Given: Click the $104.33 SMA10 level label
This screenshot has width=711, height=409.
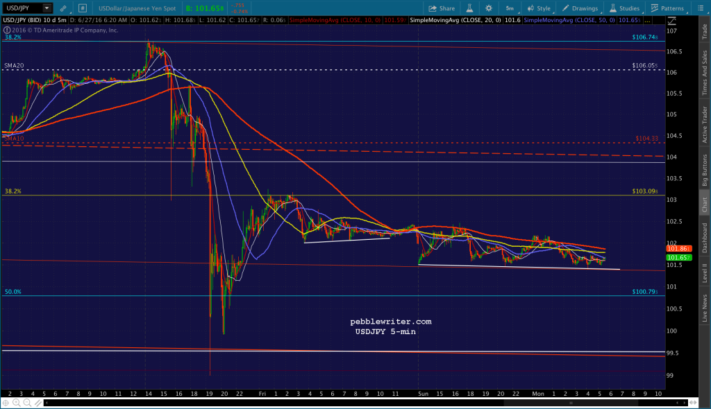Looking at the screenshot, I should tap(647, 138).
